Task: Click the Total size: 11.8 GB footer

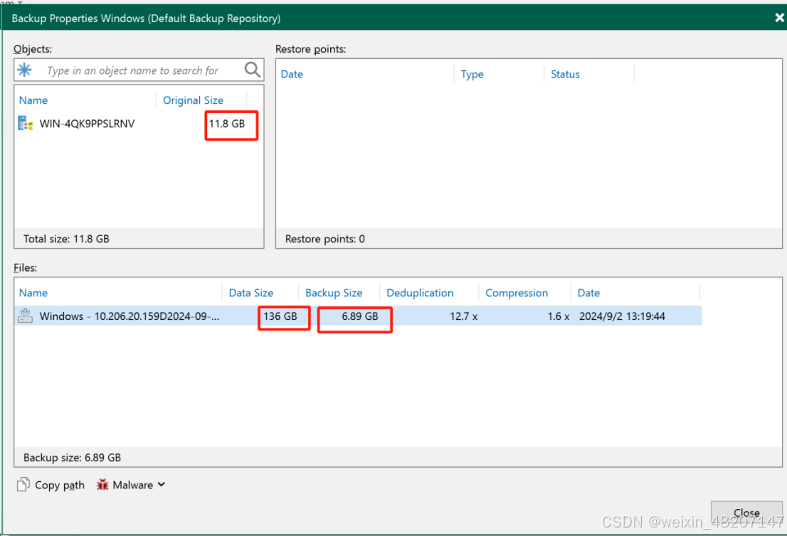Action: [x=66, y=239]
